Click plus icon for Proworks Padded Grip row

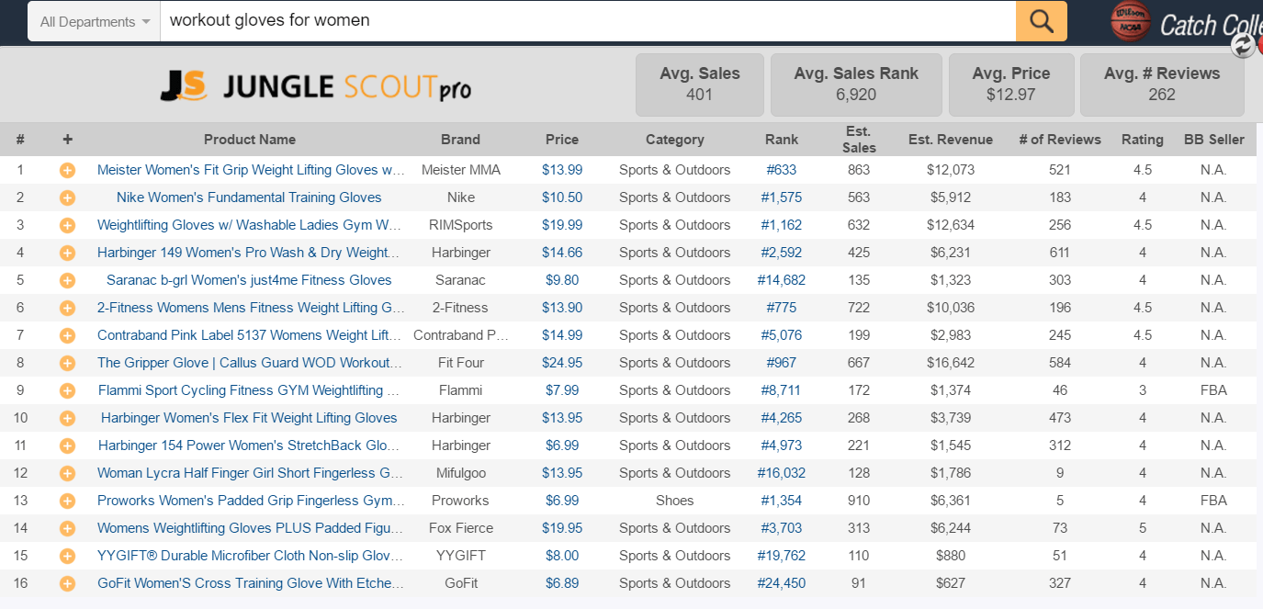(x=67, y=501)
